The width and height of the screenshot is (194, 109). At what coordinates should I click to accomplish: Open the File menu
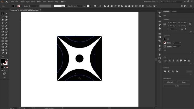coord(12,2)
